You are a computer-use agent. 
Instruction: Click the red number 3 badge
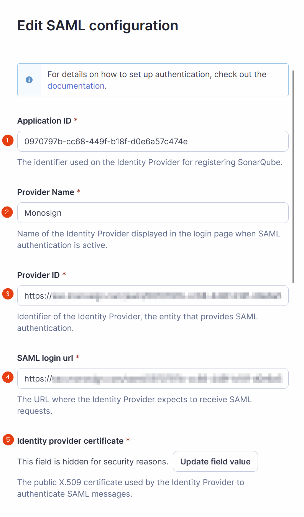click(x=8, y=294)
